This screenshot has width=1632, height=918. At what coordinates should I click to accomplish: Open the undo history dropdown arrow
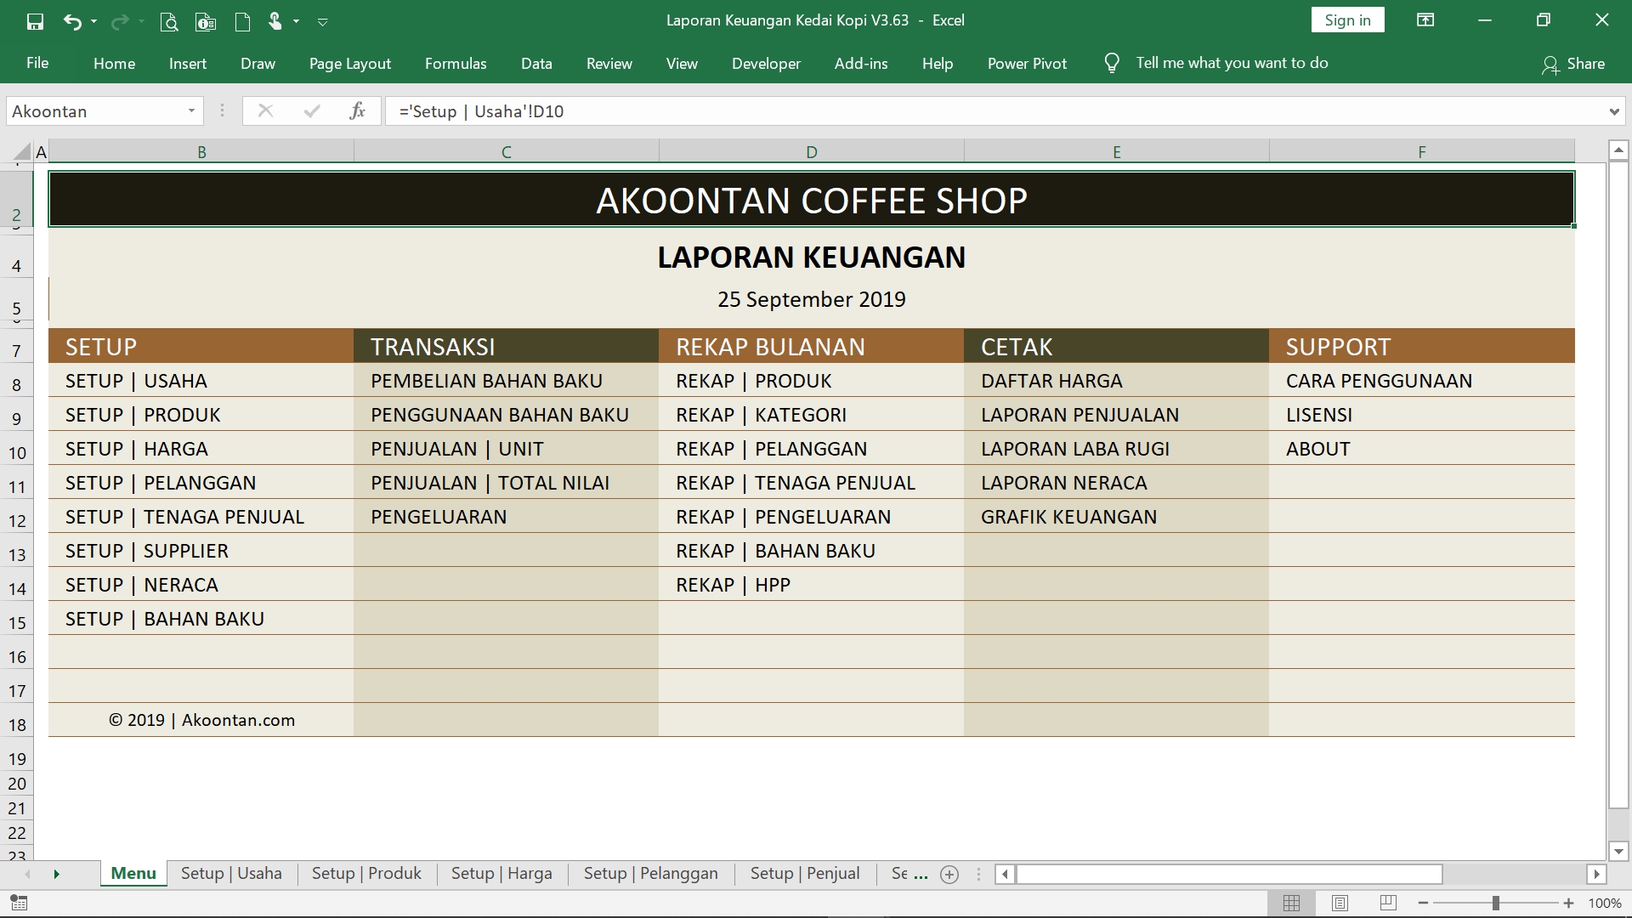[x=93, y=21]
